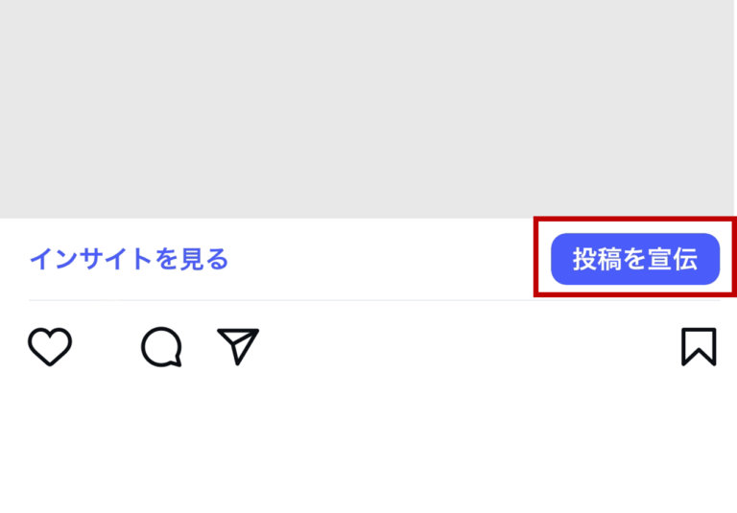Add post to saved collection
The height and width of the screenshot is (513, 737).
(699, 347)
